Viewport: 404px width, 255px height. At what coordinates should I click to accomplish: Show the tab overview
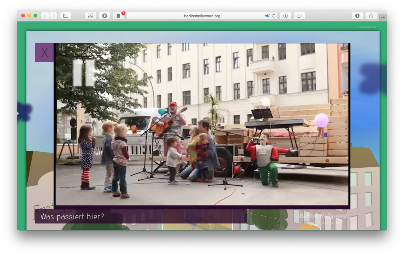click(x=299, y=16)
